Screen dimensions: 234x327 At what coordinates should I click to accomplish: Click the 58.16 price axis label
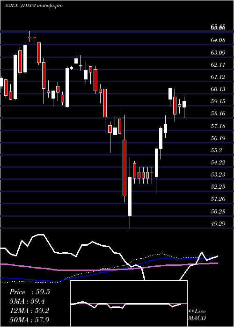pos(218,114)
